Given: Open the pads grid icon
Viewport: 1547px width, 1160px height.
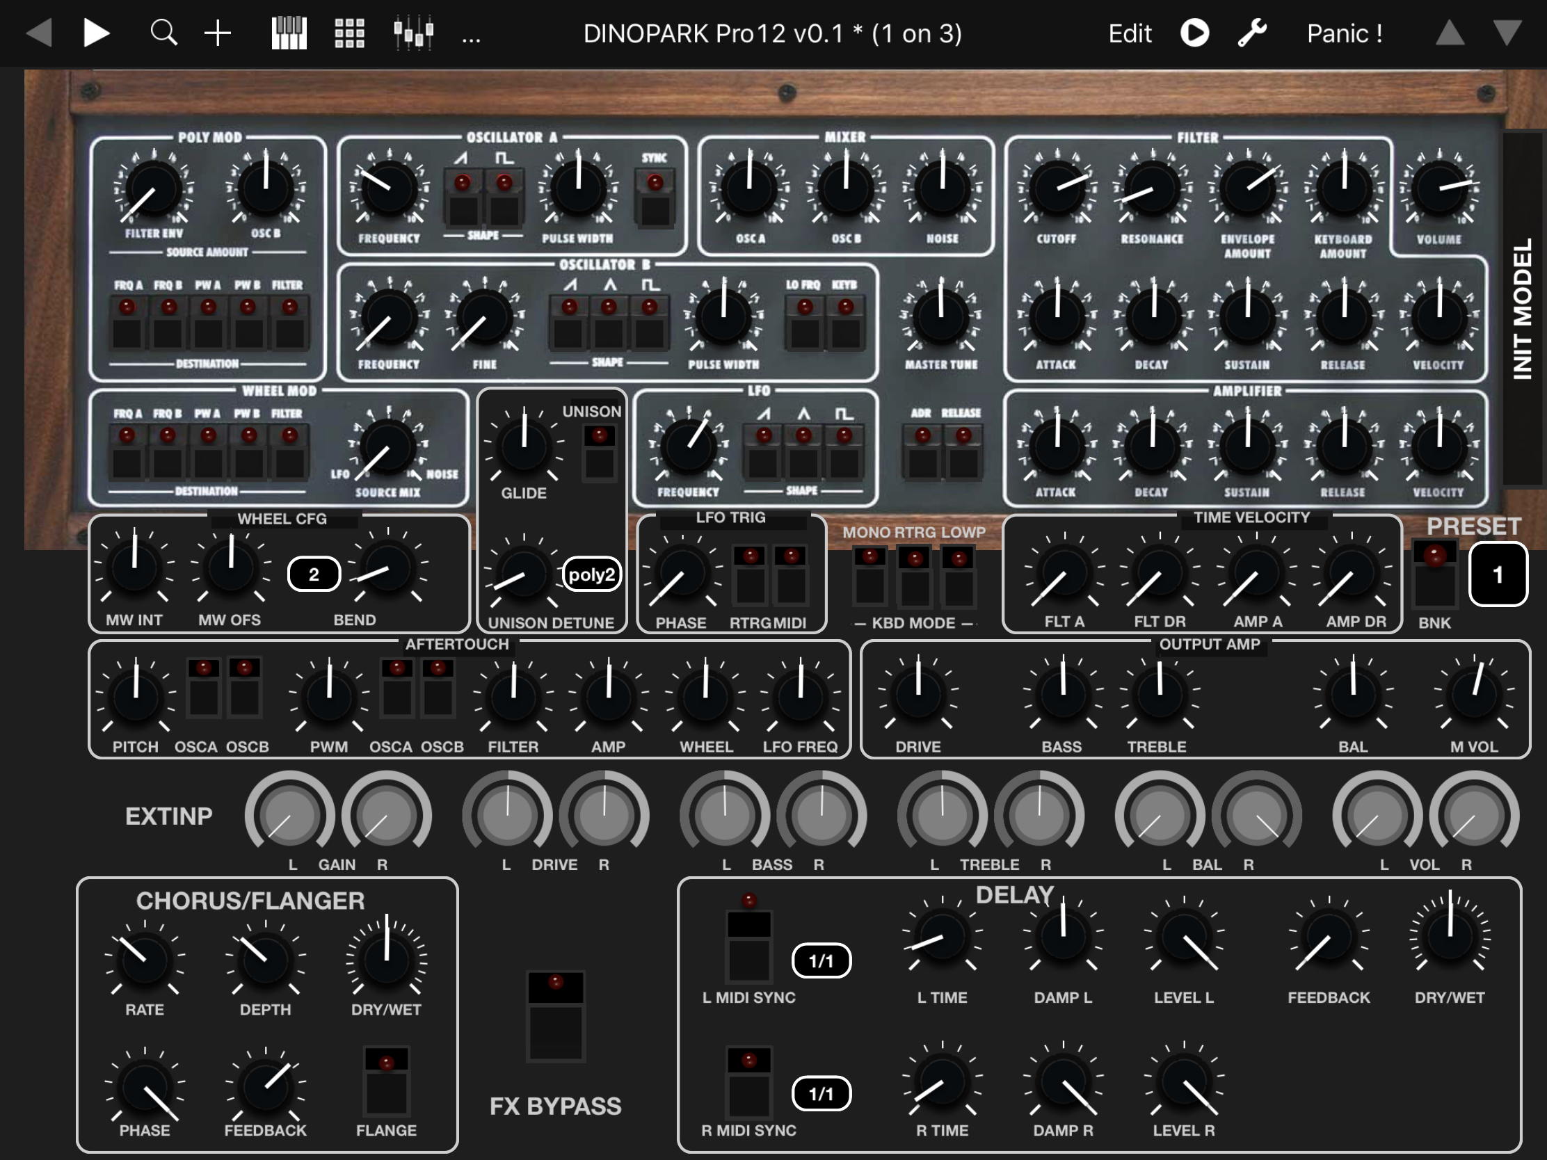Looking at the screenshot, I should [x=349, y=33].
